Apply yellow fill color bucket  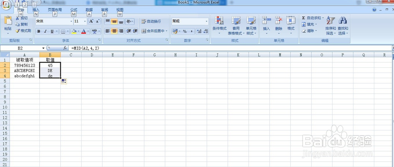(x=74, y=32)
